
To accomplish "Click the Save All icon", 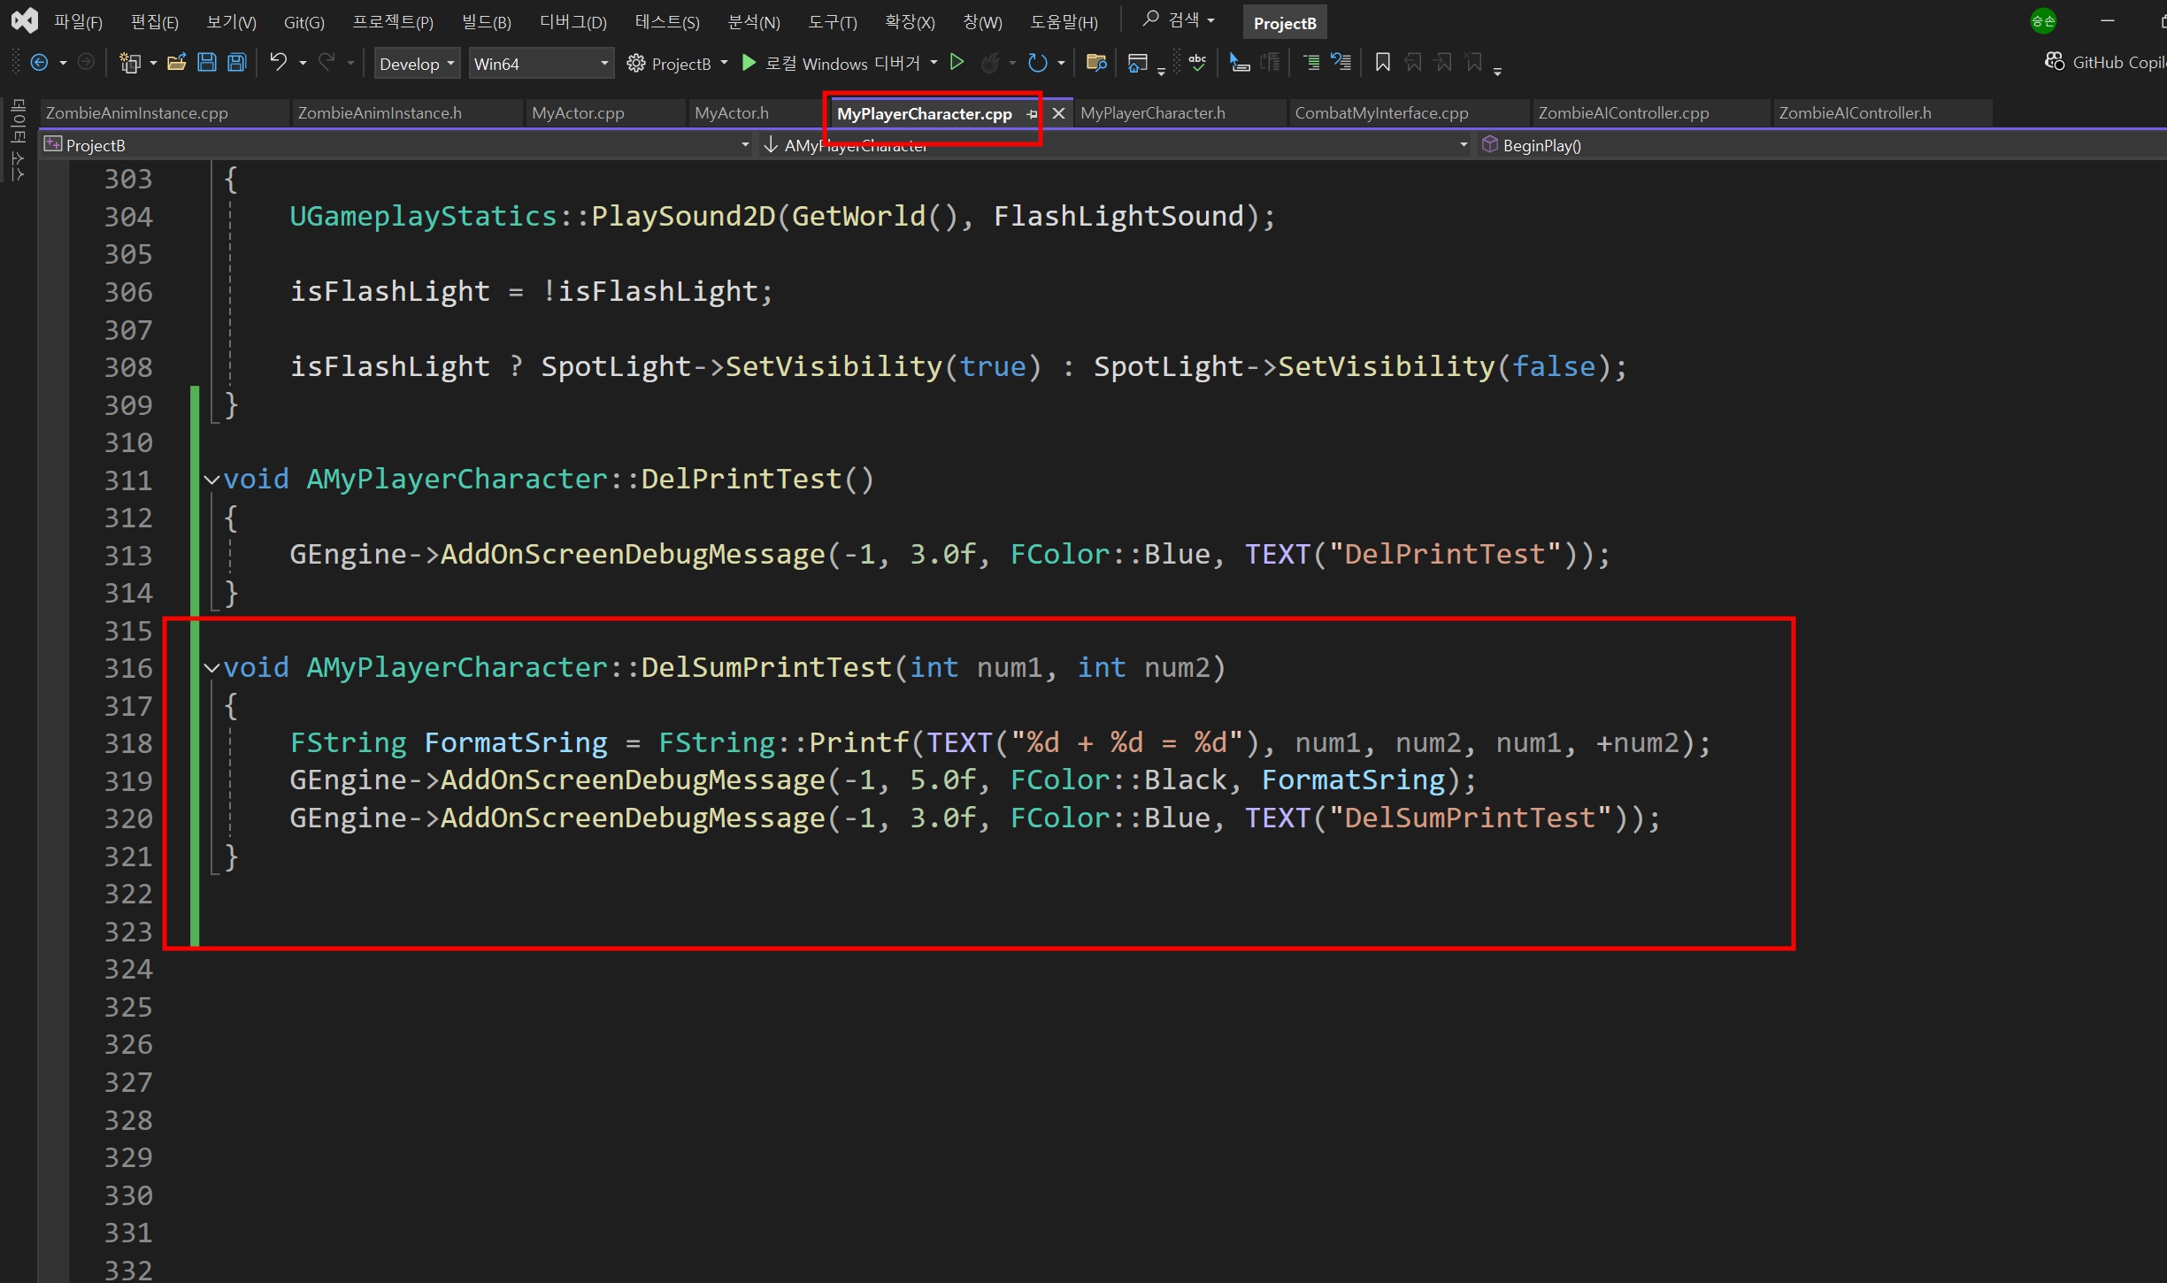I will 237,63.
